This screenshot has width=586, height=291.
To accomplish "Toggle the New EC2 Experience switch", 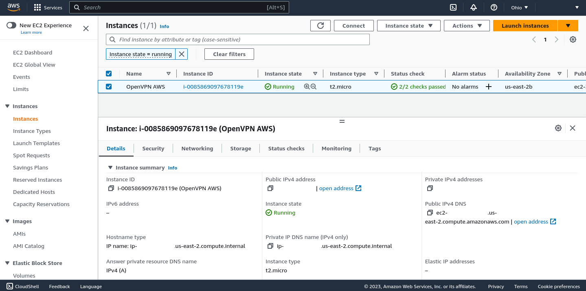I will [11, 25].
